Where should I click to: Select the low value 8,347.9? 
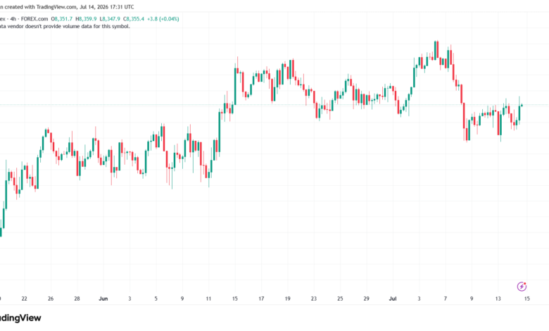click(110, 19)
